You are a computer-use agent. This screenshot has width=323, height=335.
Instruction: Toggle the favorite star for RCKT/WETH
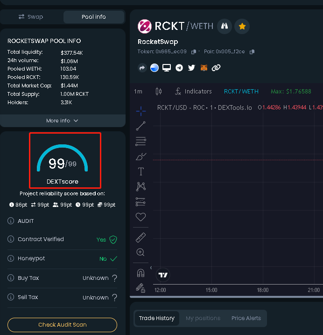click(242, 26)
